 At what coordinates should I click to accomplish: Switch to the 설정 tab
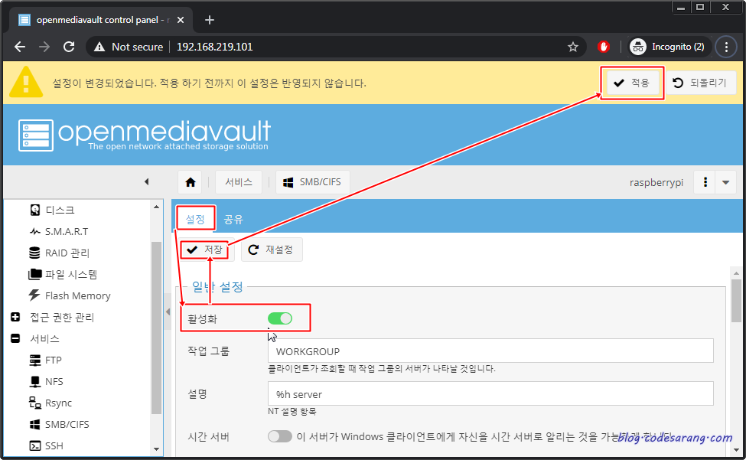point(195,219)
